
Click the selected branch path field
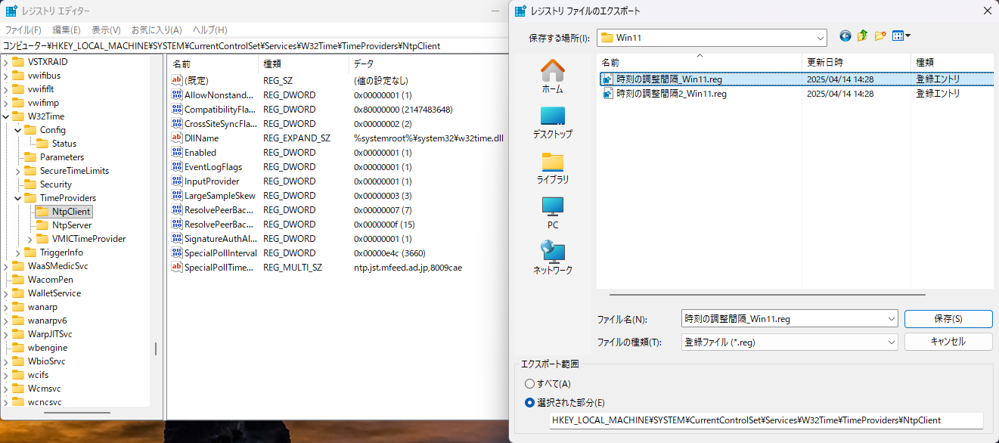[766, 420]
